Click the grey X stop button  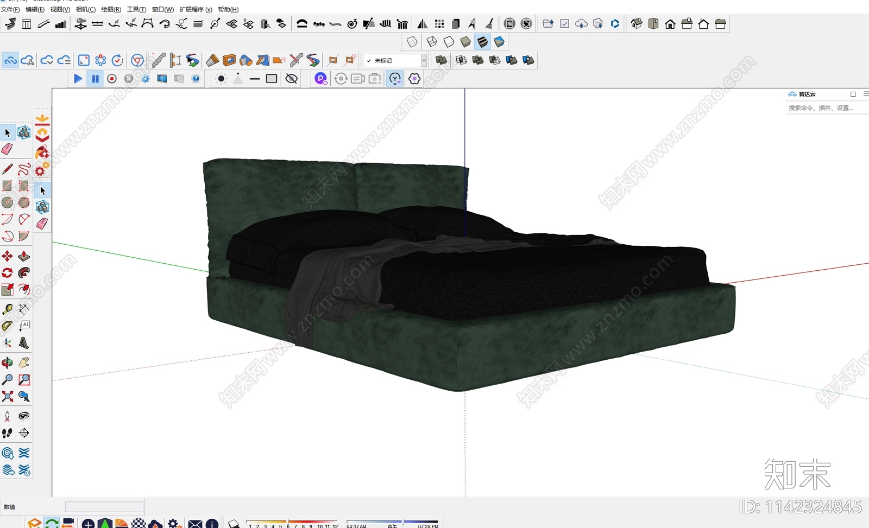pos(129,79)
